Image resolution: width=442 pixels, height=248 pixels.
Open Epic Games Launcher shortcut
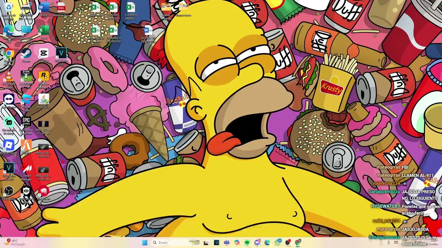point(26,126)
